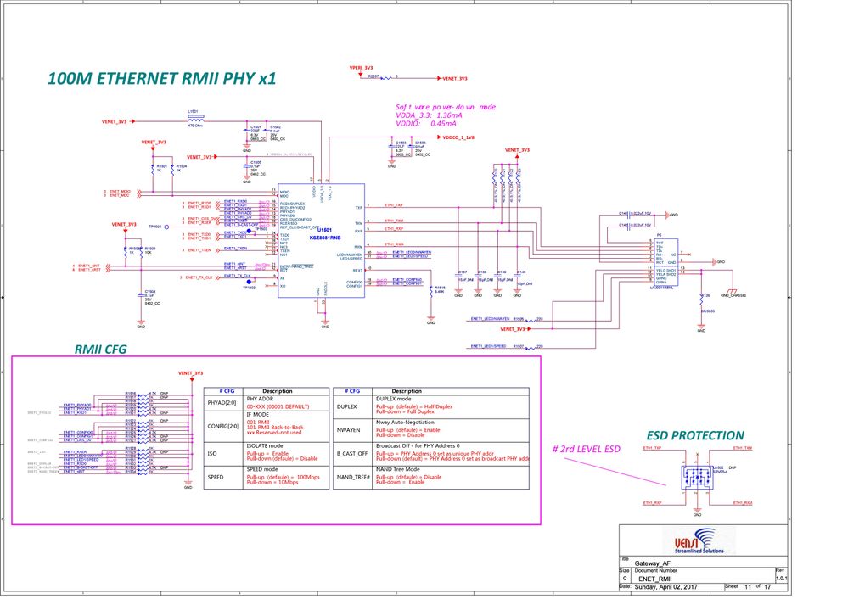Image resolution: width=848 pixels, height=599 pixels.
Task: Click the RJ45 connector P5 block
Action: coord(665,263)
